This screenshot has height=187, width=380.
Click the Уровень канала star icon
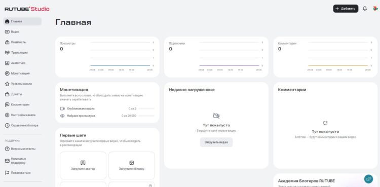click(7, 84)
